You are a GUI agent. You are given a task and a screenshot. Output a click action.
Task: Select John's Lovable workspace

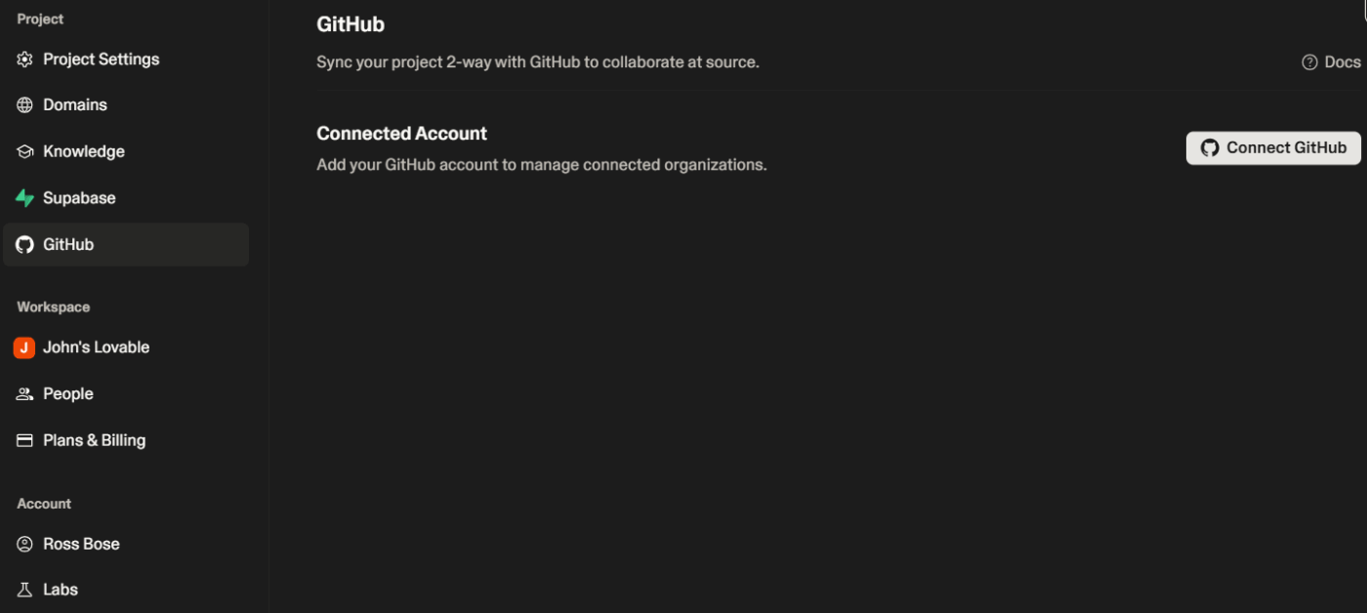point(96,347)
